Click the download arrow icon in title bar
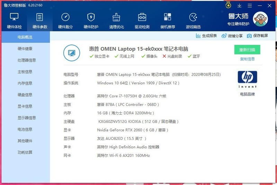 pyautogui.click(x=239, y=6)
